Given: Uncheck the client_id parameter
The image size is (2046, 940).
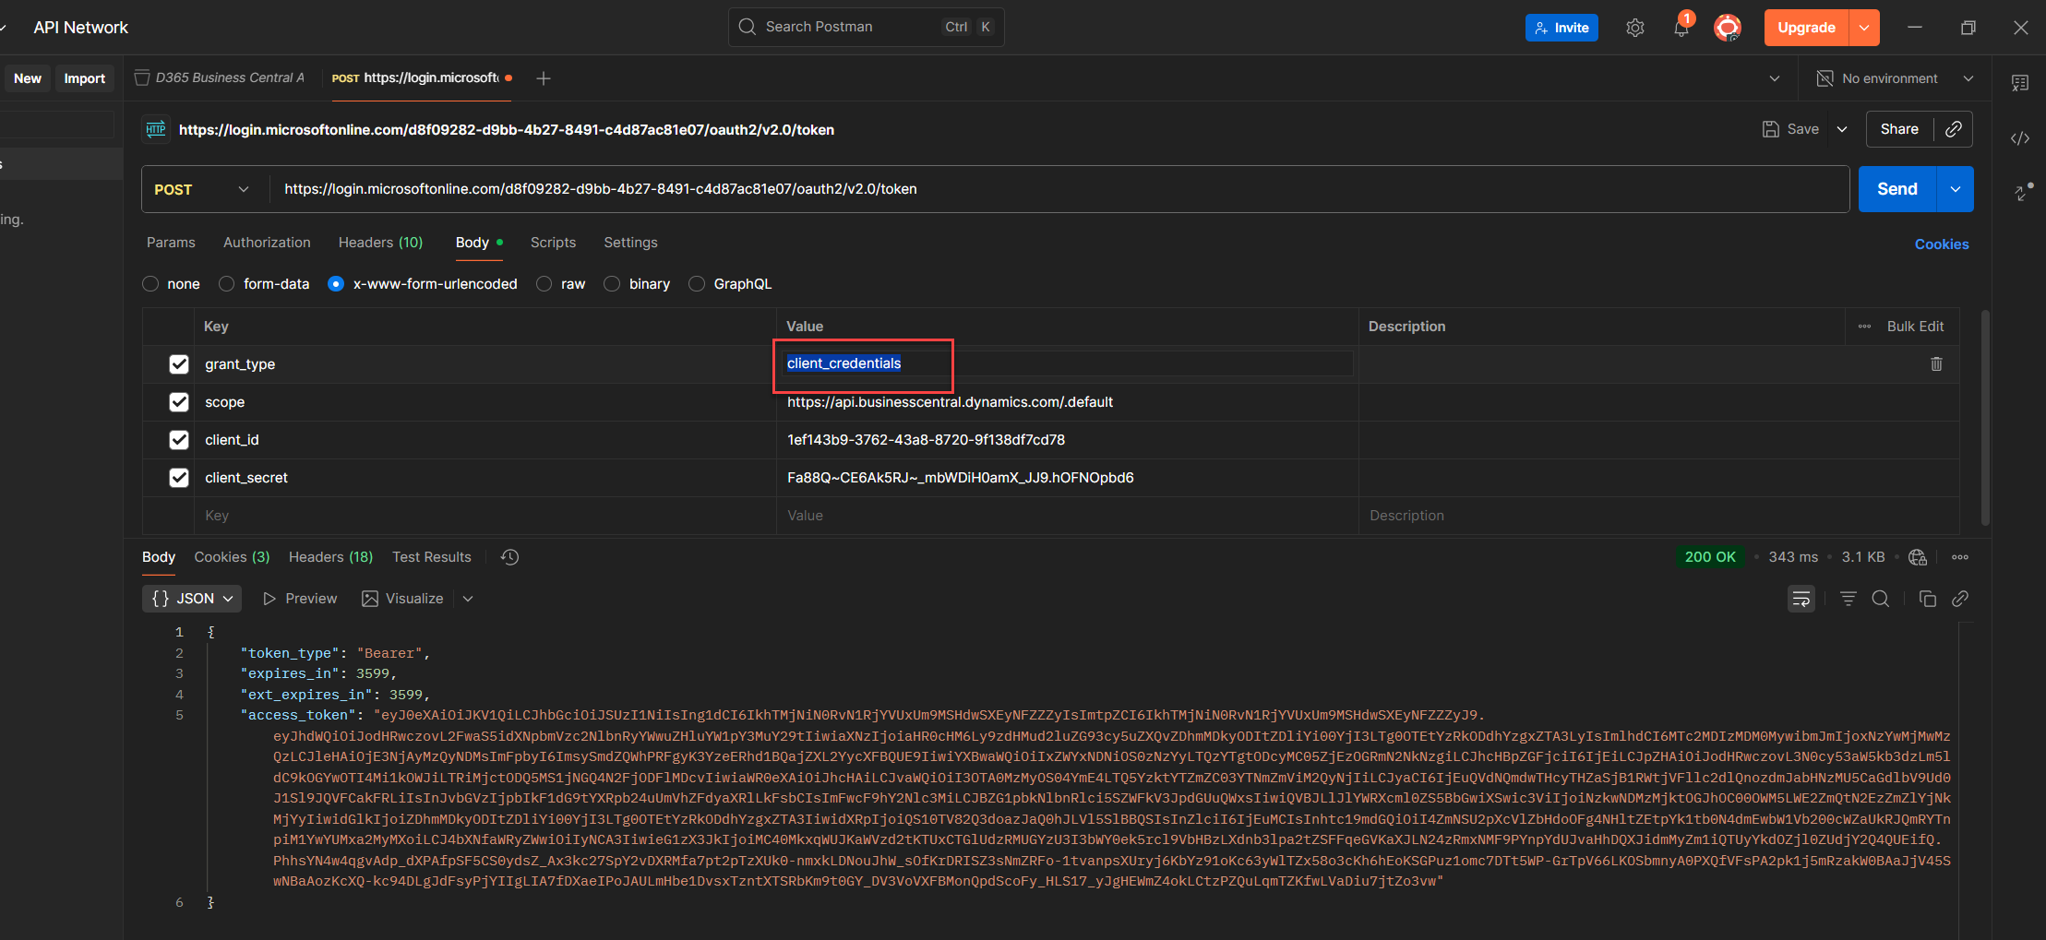Looking at the screenshot, I should pos(179,440).
